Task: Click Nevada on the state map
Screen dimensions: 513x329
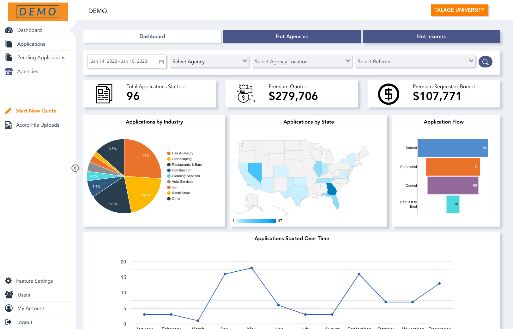Action: point(255,171)
